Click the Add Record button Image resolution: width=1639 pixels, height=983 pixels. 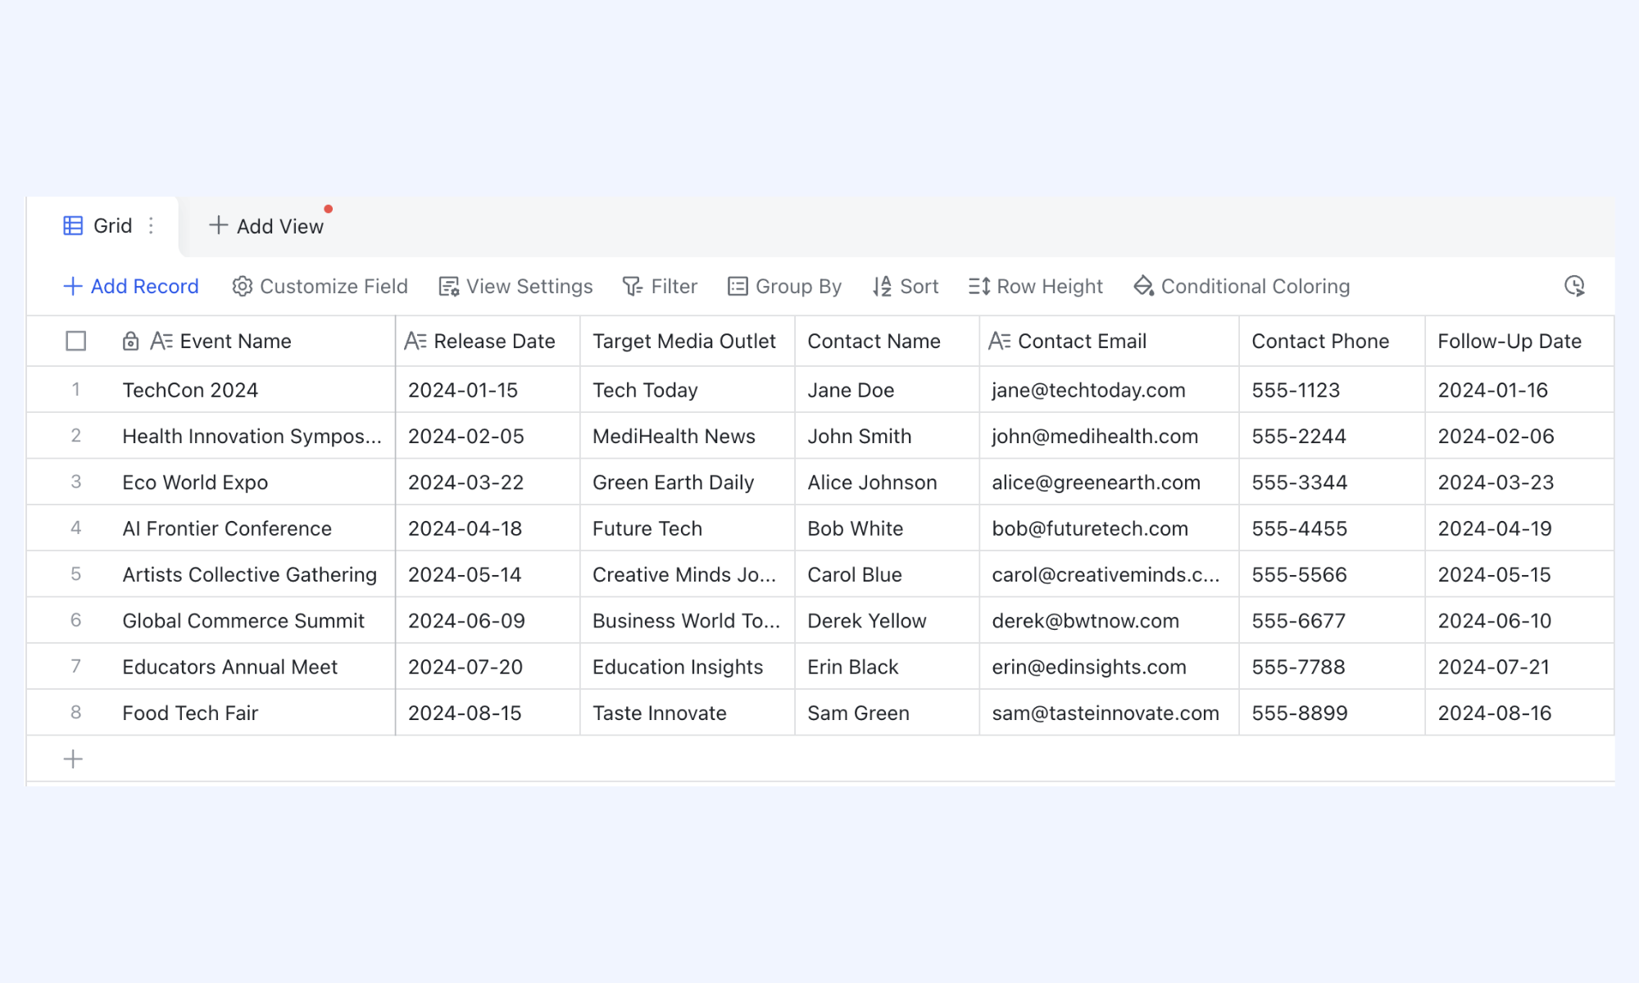(131, 287)
